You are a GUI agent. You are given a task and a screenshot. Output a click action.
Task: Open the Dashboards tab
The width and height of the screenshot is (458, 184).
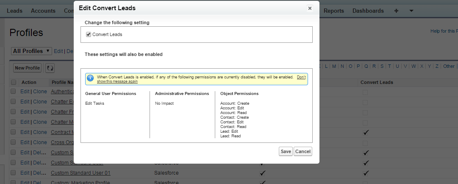point(368,11)
